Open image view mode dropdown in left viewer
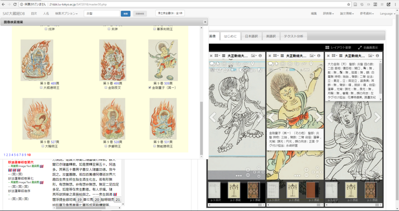 tap(253, 56)
